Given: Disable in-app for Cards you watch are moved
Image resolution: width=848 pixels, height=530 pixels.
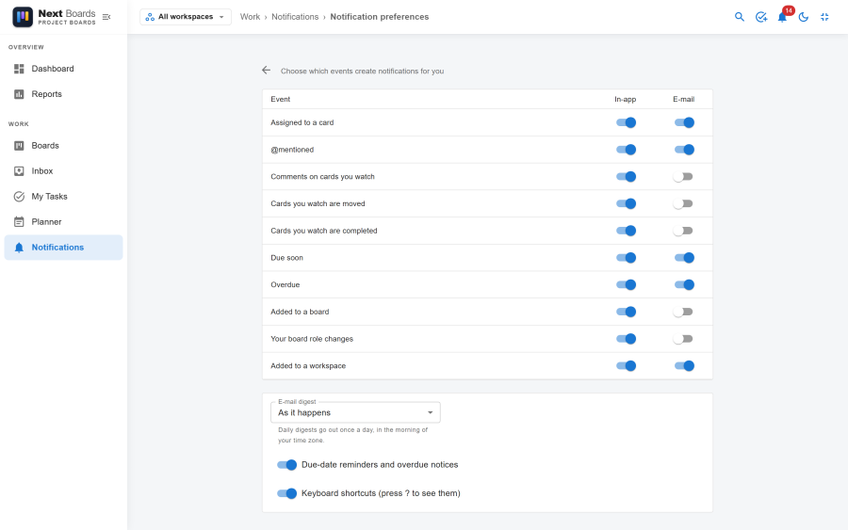Looking at the screenshot, I should point(626,203).
